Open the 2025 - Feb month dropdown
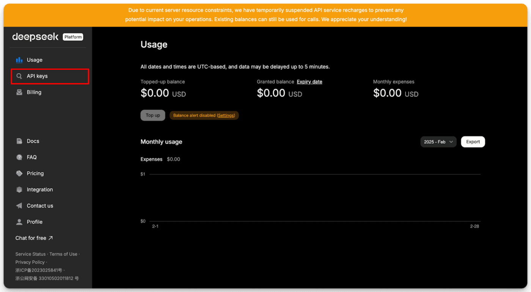The height and width of the screenshot is (292, 531). pos(438,142)
